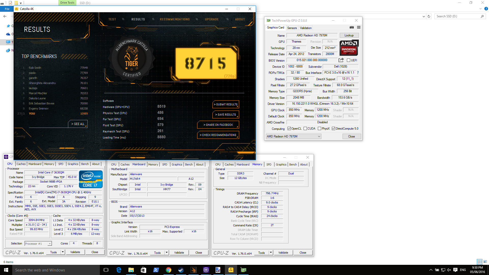This screenshot has height=275, width=489.
Task: Share the BIOS version using the export icon
Action: pyautogui.click(x=341, y=60)
